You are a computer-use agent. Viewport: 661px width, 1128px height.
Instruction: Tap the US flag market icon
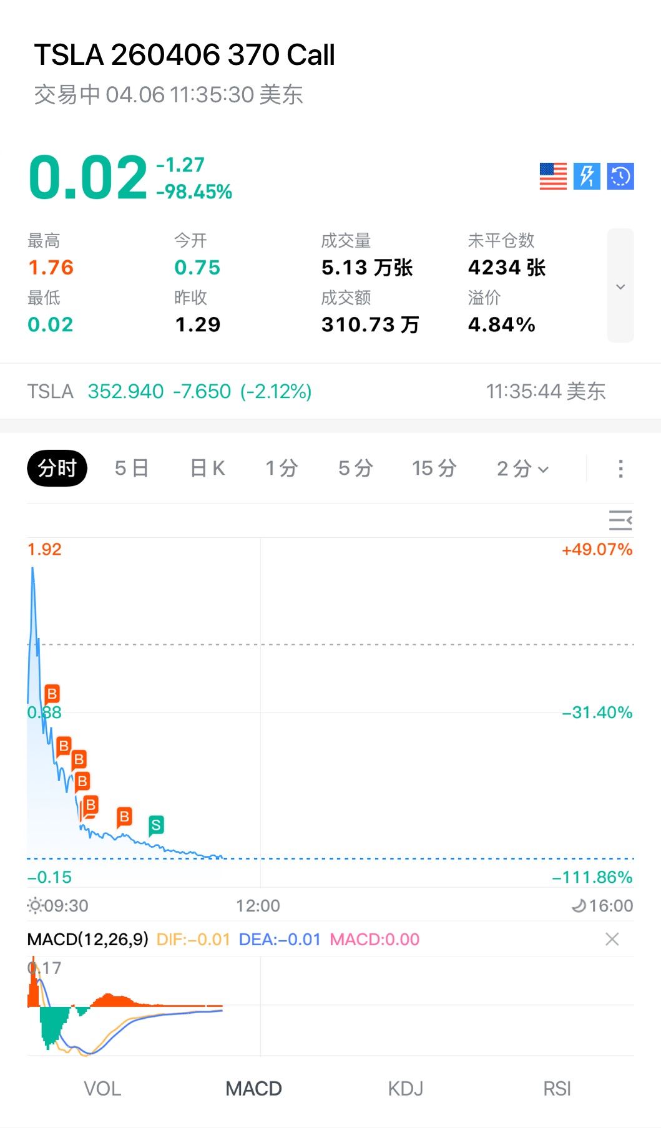click(x=553, y=176)
